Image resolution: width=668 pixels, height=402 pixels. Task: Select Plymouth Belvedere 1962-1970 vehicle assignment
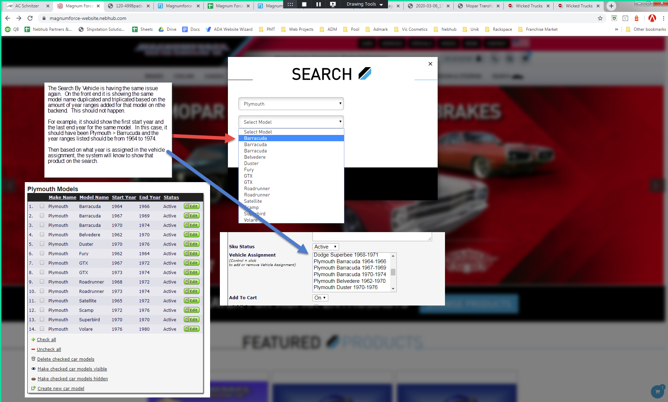[x=350, y=281]
